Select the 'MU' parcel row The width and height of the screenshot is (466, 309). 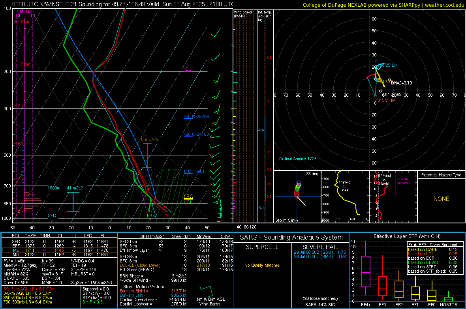click(60, 255)
